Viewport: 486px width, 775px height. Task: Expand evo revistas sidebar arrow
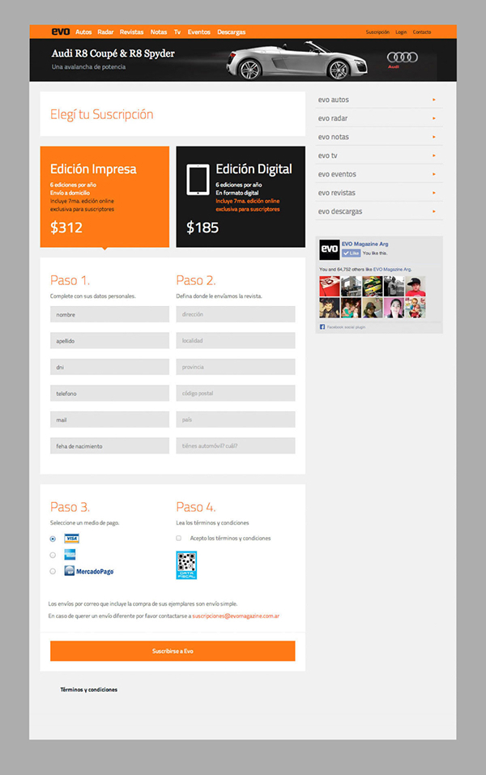point(434,193)
